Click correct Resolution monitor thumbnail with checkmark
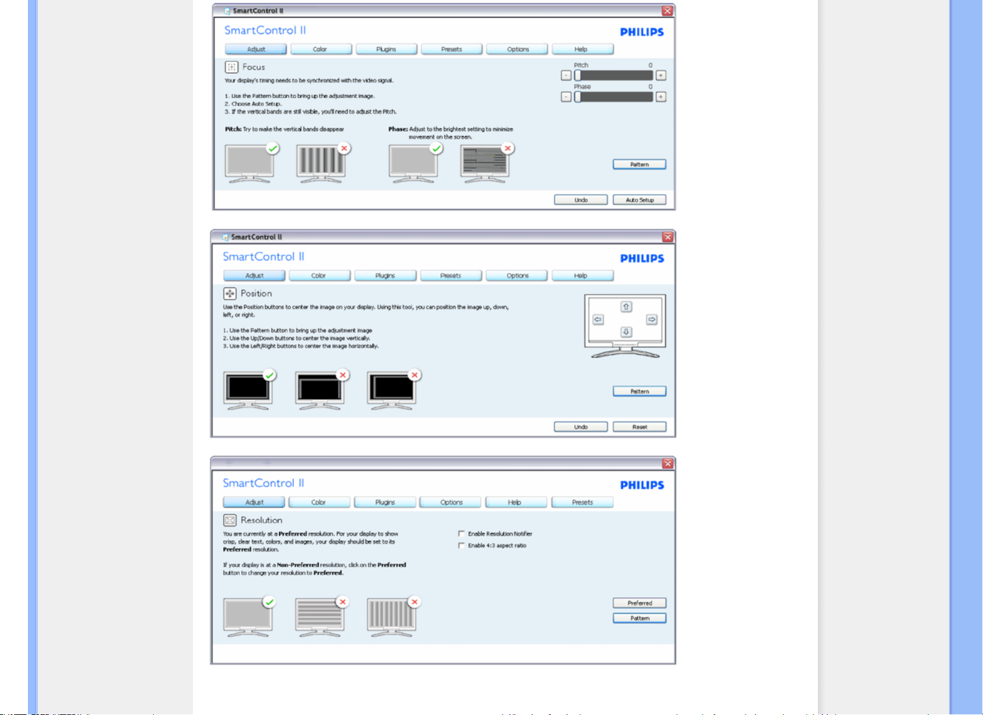 coord(249,617)
